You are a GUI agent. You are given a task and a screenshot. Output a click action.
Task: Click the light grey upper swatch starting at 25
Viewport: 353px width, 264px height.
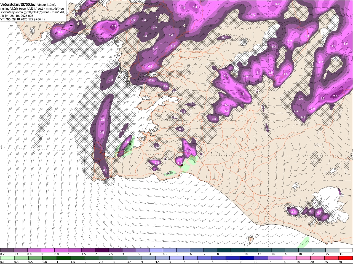pos(332,250)
